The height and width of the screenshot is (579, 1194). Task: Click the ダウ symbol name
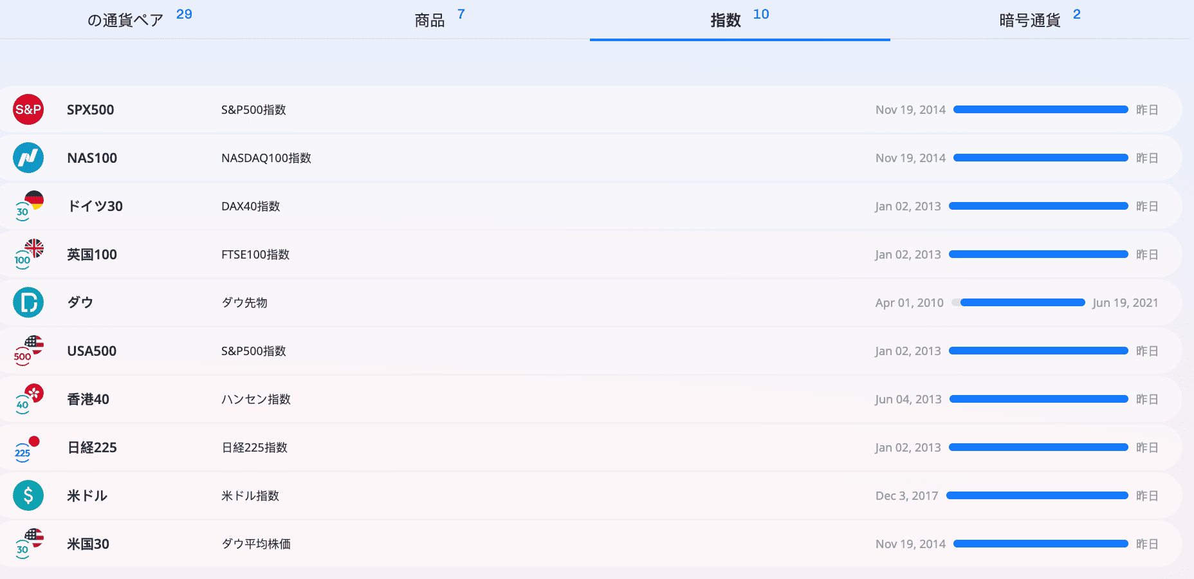coord(80,302)
